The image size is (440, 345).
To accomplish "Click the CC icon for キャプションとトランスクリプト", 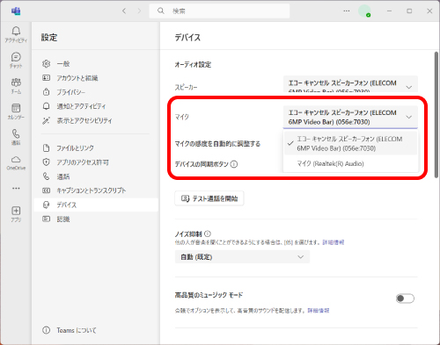I will 46,190.
